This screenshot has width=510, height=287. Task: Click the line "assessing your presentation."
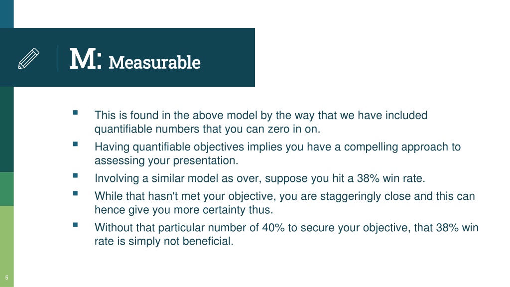(x=166, y=160)
